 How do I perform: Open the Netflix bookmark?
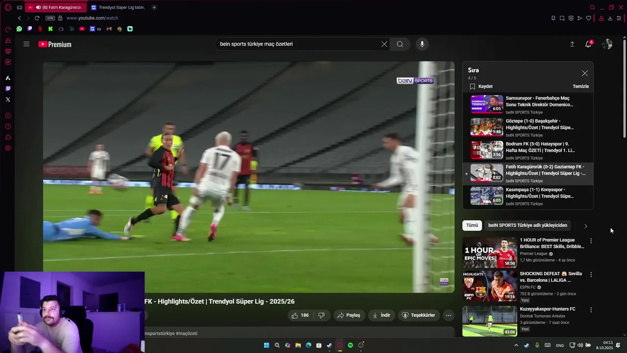click(x=40, y=29)
